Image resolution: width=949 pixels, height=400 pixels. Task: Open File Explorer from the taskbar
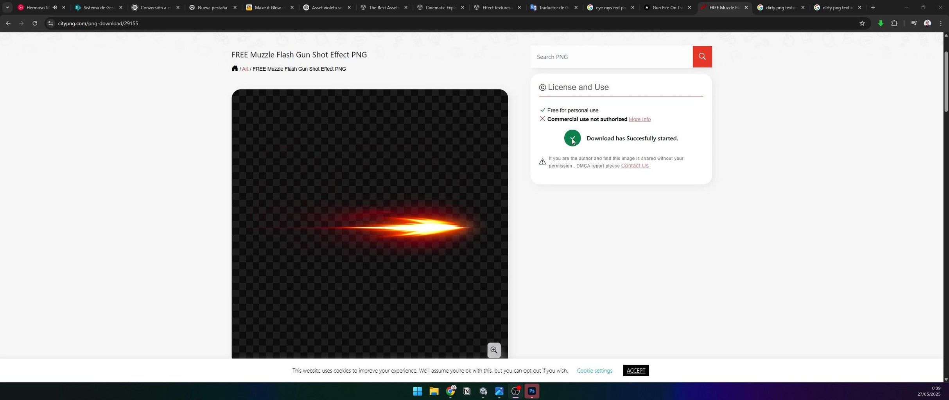(434, 391)
